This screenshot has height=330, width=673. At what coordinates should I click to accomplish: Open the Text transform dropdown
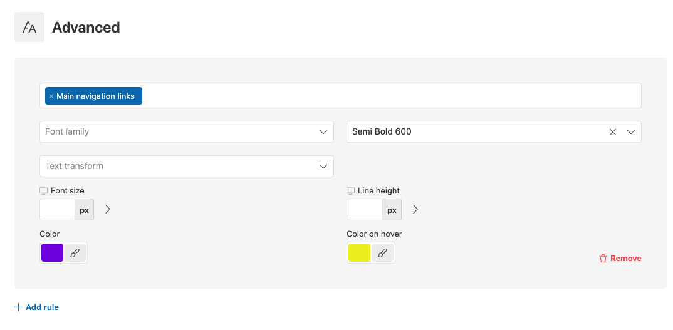coord(187,166)
